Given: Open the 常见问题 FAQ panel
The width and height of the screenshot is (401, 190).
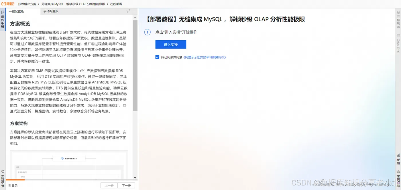Looking at the screenshot, I should coord(398,179).
